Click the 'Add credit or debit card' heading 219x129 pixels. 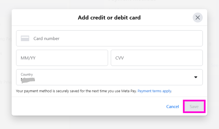tap(109, 18)
